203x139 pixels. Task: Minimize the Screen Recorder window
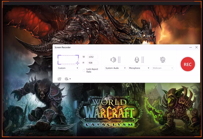191,47
